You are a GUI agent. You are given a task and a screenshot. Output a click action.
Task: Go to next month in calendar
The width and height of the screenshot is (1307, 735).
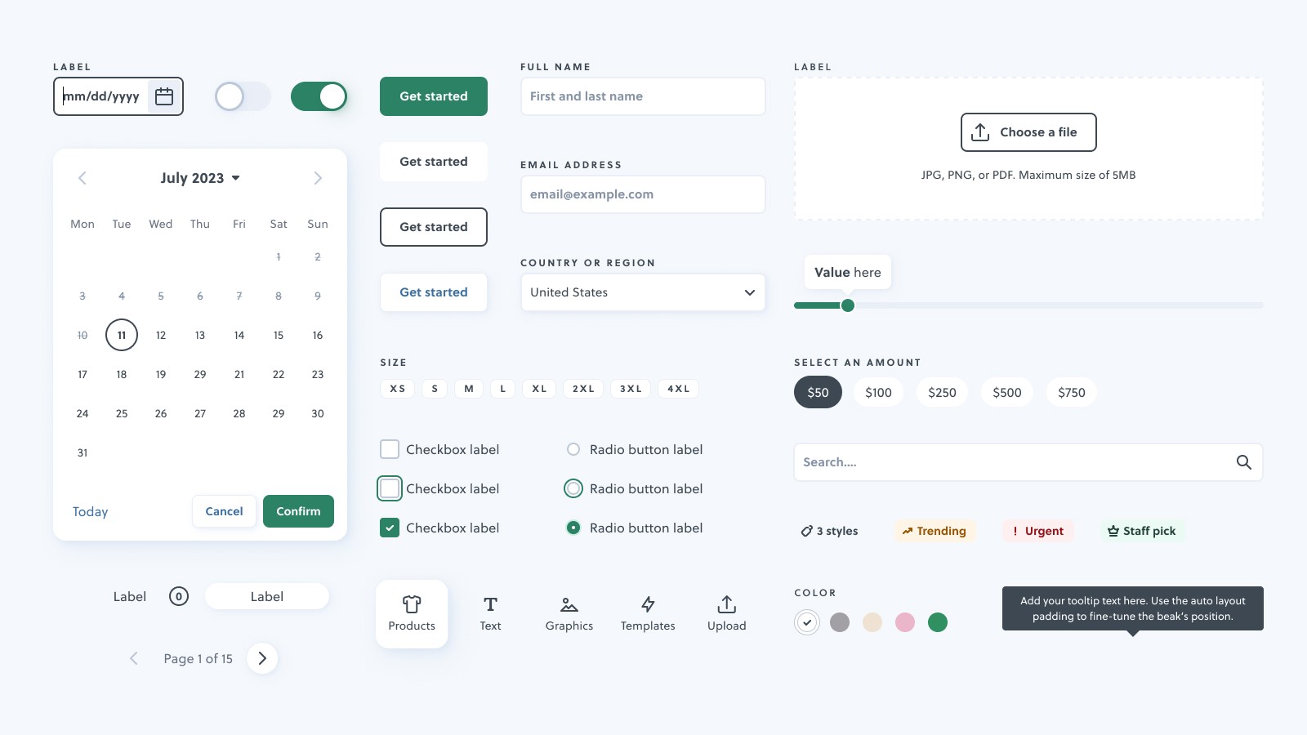point(318,178)
